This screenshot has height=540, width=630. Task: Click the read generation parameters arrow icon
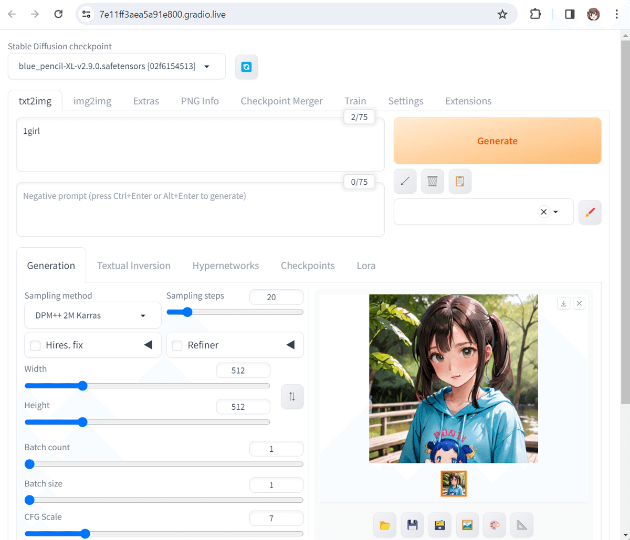tap(405, 182)
